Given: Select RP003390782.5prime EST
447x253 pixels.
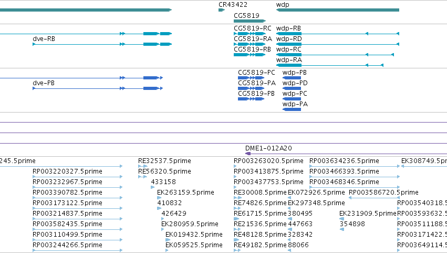Looking at the screenshot, I should [x=68, y=193].
